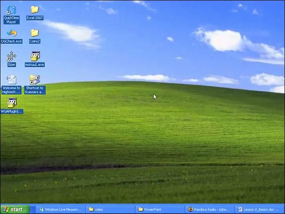Switch to Pandora Radio taskbar button
This screenshot has width=285, height=214.
[x=210, y=210]
